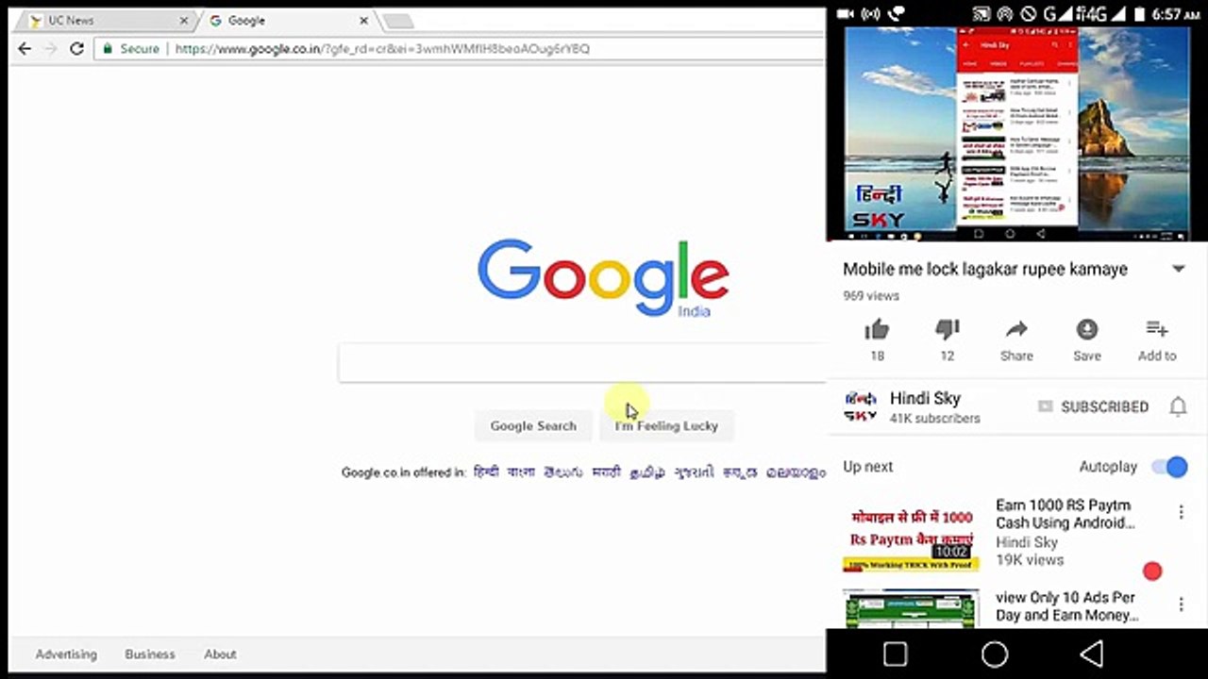Screen dimensions: 1208x679
Task: Open the Business footer link
Action: [x=150, y=654]
